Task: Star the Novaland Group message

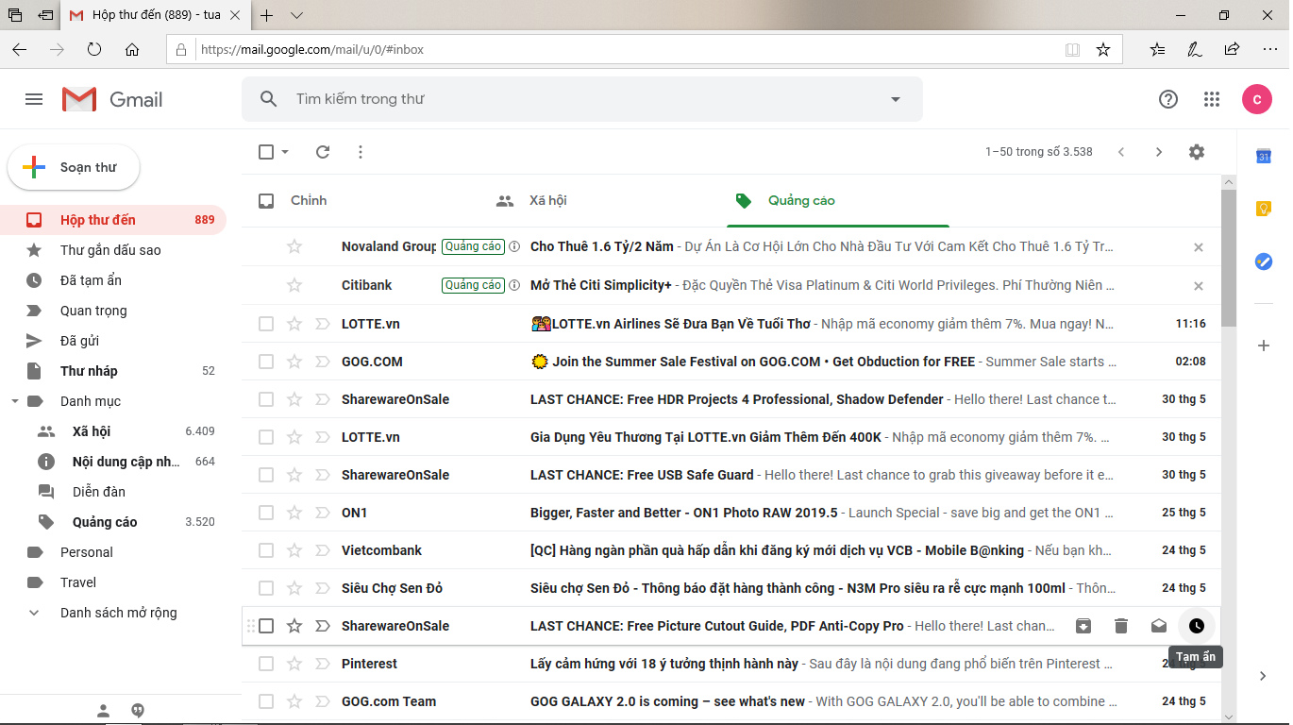Action: tap(294, 246)
